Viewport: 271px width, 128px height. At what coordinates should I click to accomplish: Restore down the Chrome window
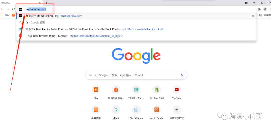262,3
